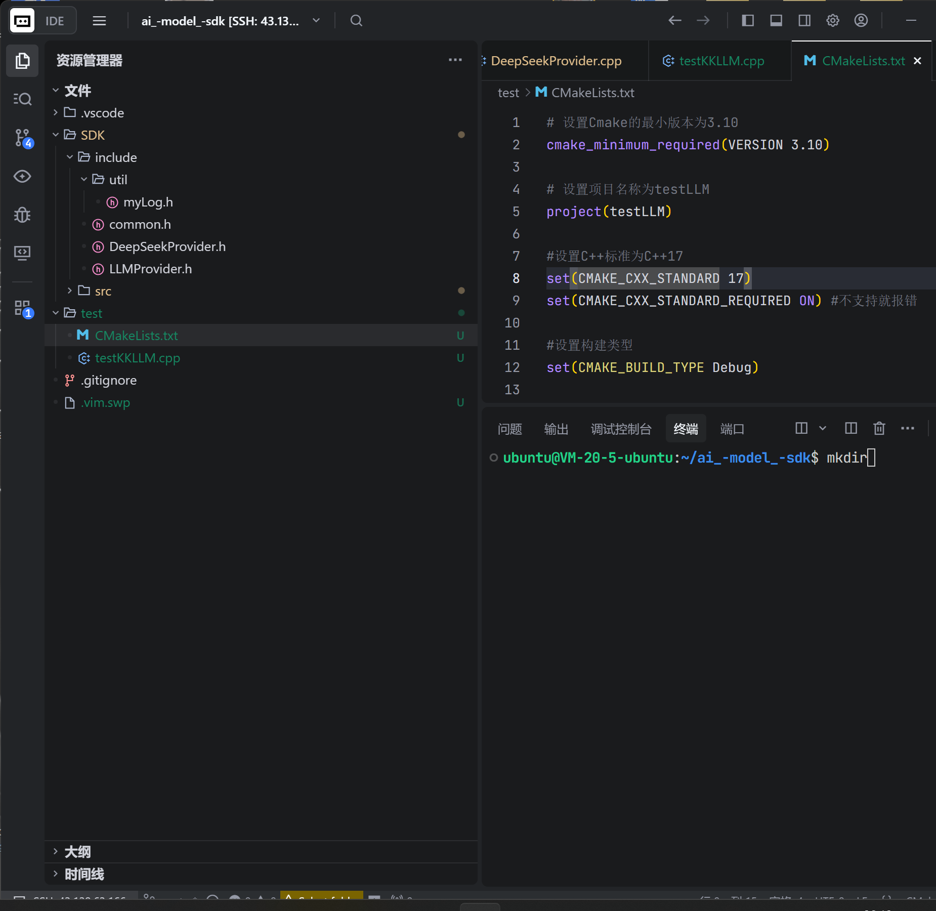
Task: Collapse the util folder
Action: click(84, 179)
